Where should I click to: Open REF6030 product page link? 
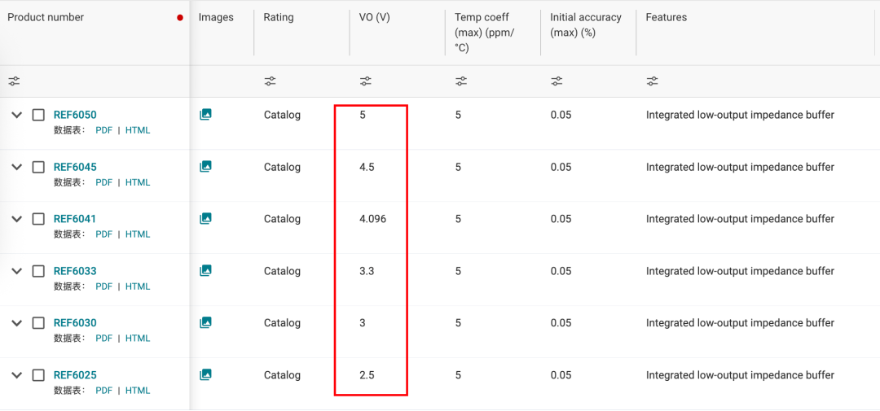(75, 323)
